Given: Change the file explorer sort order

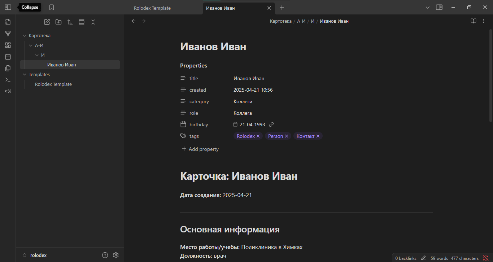Looking at the screenshot, I should click(x=70, y=22).
